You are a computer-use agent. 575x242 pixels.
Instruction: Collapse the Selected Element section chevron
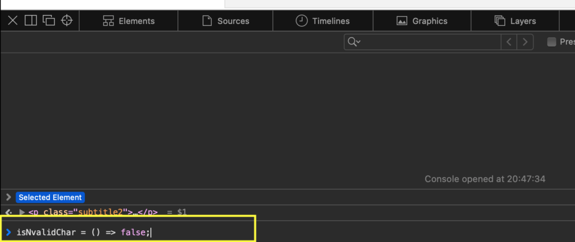click(x=8, y=197)
